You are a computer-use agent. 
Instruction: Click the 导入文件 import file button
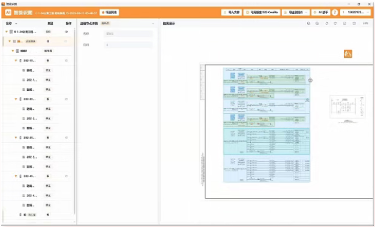(231, 12)
